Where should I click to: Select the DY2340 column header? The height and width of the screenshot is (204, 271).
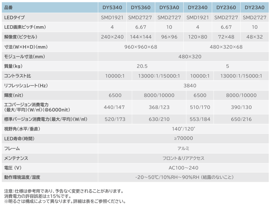(x=198, y=7)
